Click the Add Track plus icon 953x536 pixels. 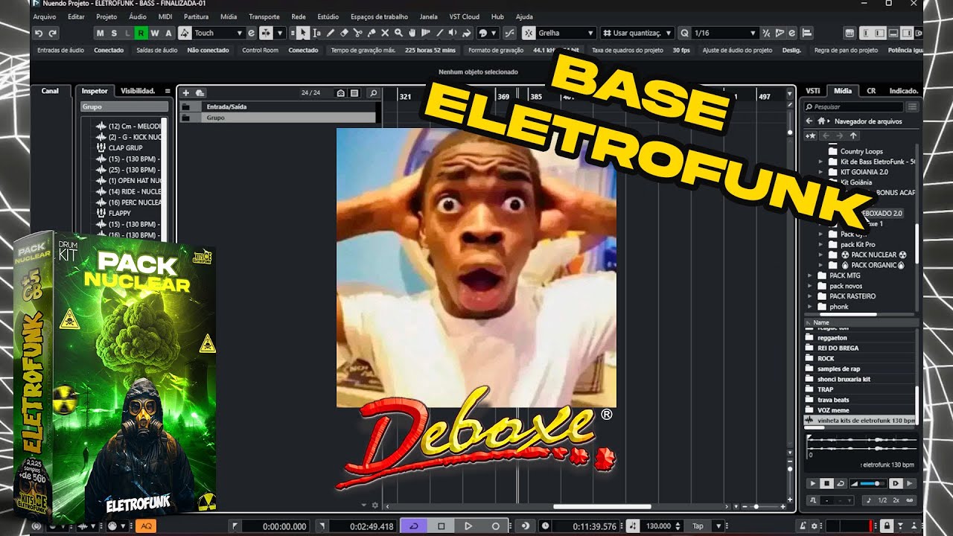(186, 93)
